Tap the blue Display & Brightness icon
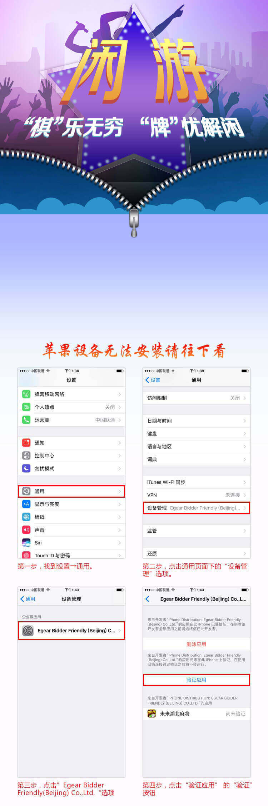 coord(26,504)
